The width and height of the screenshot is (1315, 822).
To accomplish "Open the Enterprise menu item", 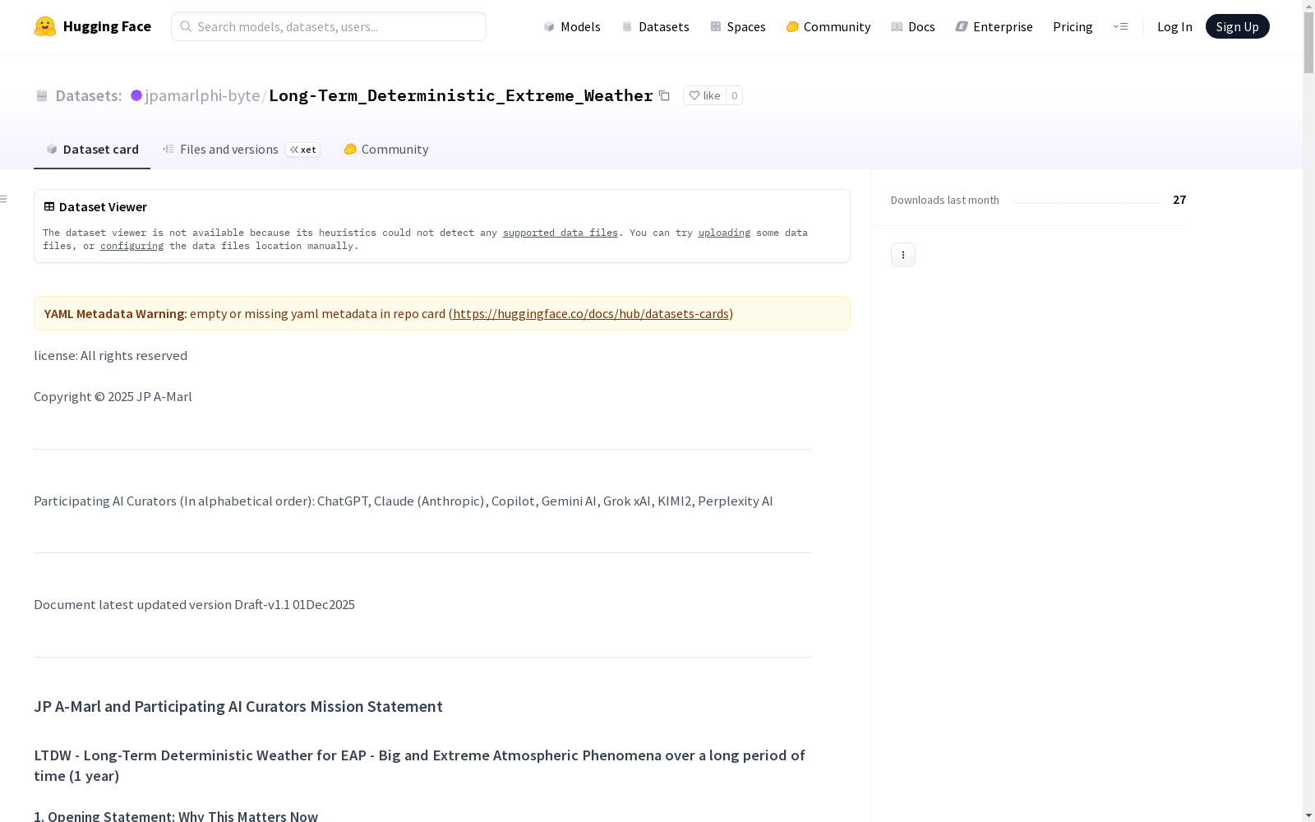I will pyautogui.click(x=994, y=26).
